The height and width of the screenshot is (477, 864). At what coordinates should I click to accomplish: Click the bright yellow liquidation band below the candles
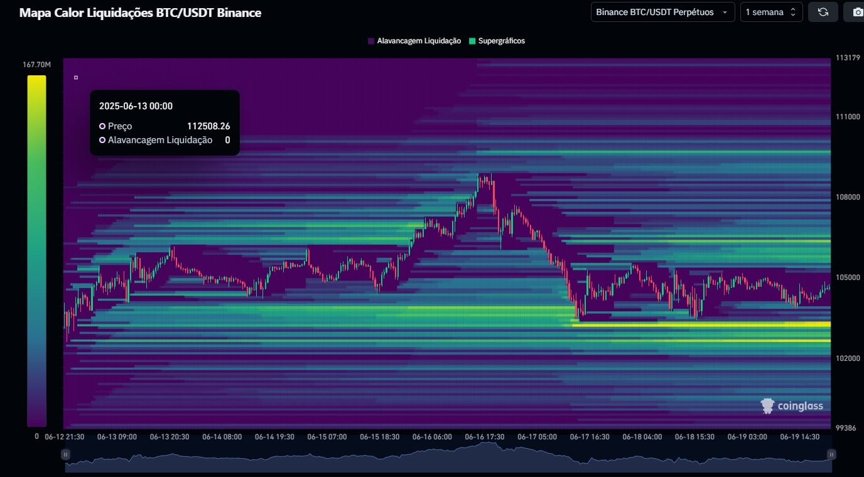701,324
